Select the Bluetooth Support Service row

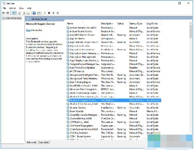114,100
